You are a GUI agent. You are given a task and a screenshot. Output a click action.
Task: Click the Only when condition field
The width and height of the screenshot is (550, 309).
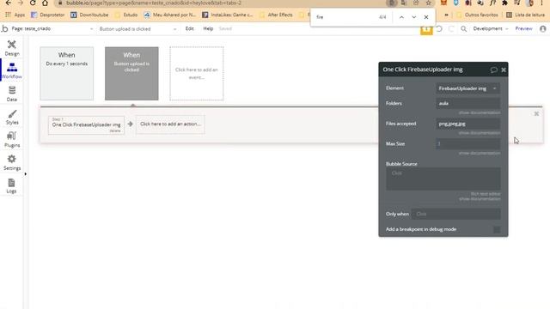point(456,214)
